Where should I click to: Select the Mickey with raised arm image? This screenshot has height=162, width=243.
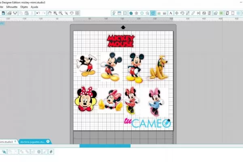(x=87, y=66)
